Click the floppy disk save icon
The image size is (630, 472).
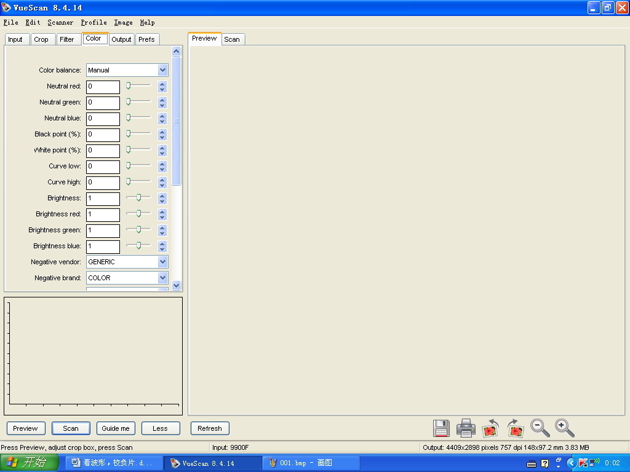(441, 428)
